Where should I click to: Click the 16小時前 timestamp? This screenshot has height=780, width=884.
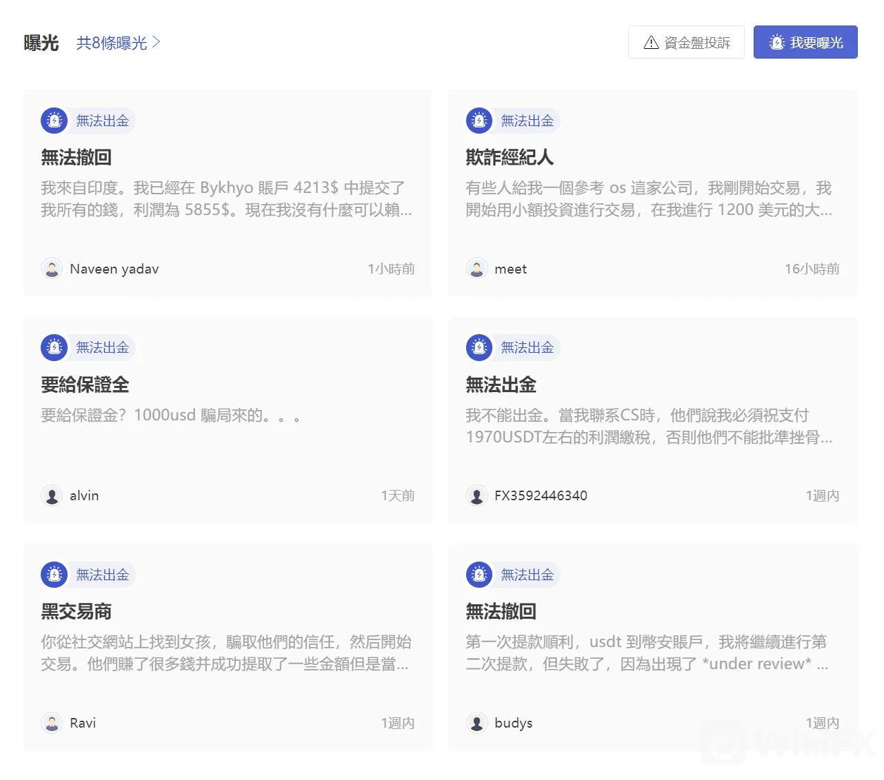pyautogui.click(x=812, y=269)
